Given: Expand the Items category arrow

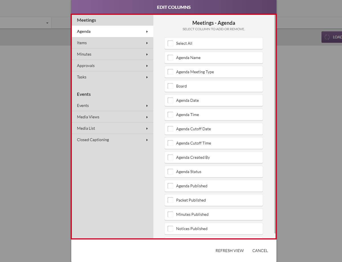Looking at the screenshot, I should coord(147,43).
